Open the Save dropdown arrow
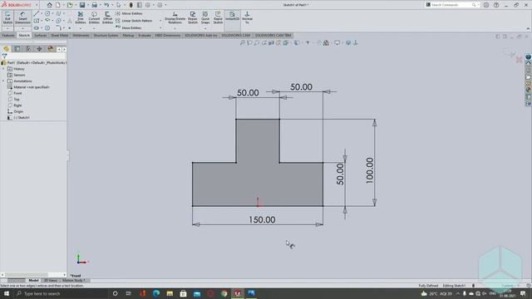This screenshot has height=299, width=532. pos(87,5)
